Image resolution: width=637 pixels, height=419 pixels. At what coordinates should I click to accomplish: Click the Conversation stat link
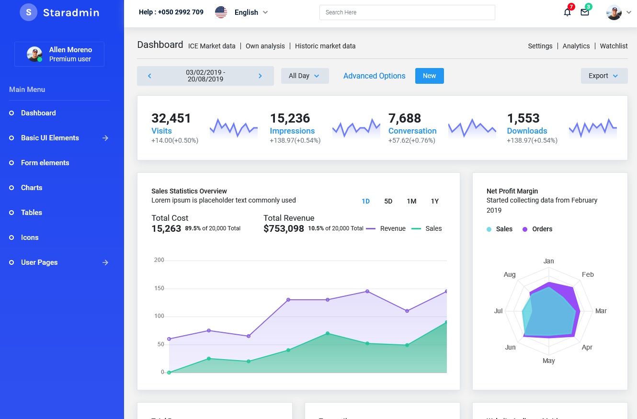coord(412,131)
